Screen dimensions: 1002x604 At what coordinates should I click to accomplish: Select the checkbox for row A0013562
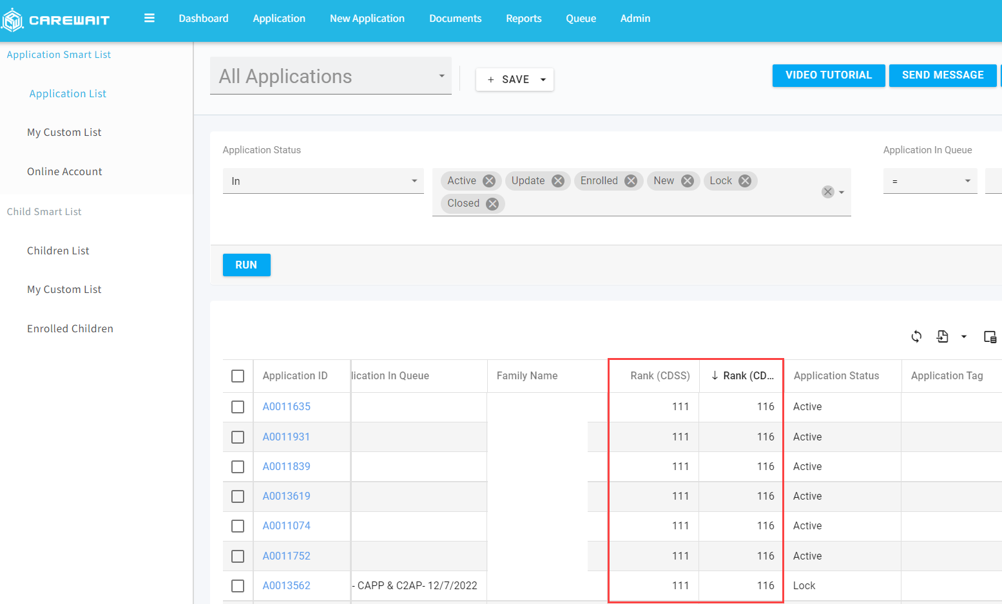(238, 586)
